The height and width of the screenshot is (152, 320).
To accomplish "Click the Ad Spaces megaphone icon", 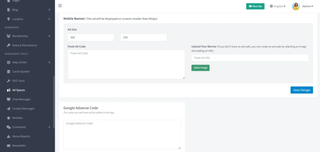I will coord(9,90).
